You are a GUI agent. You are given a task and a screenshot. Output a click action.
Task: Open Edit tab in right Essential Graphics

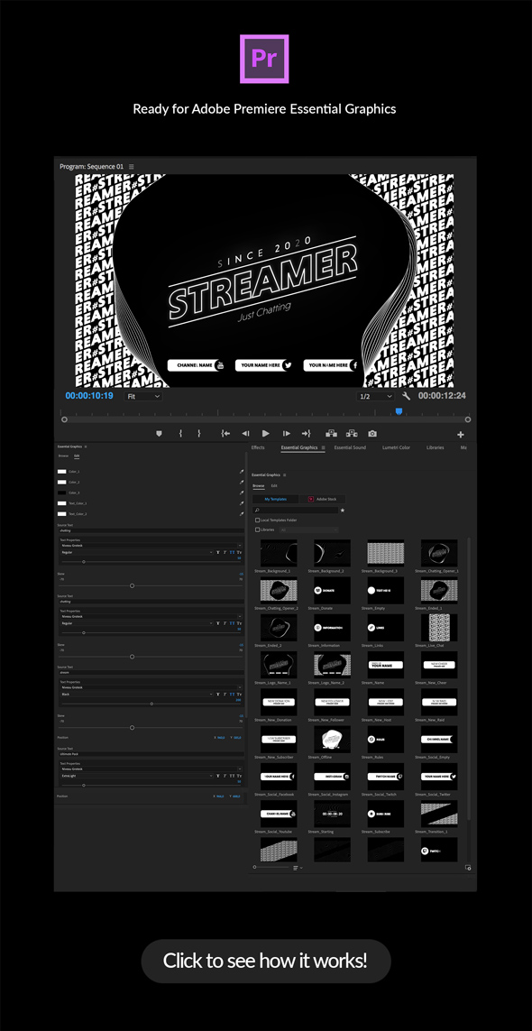pos(274,486)
